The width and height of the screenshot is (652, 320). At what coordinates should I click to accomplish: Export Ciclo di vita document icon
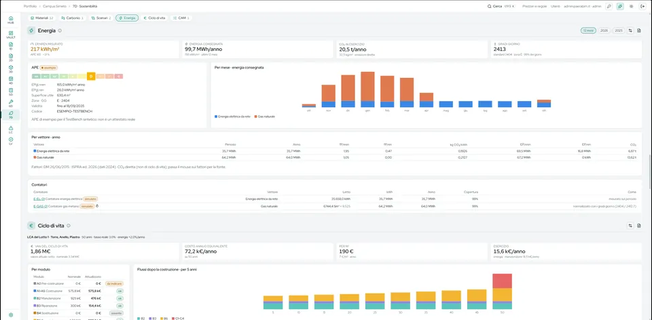click(x=639, y=225)
